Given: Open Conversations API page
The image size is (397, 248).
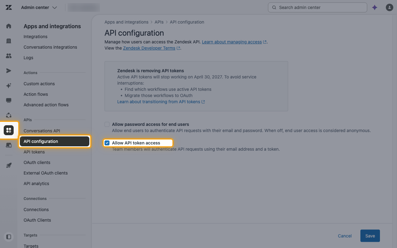Looking at the screenshot, I should 42,131.
